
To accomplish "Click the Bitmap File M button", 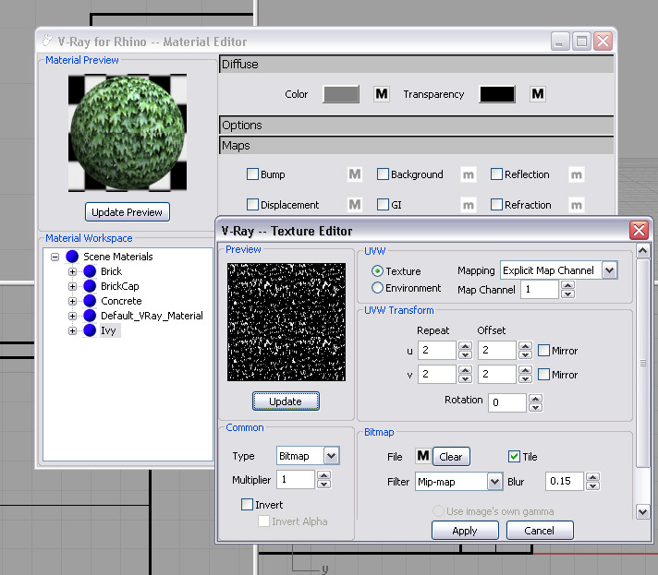I will tap(423, 456).
